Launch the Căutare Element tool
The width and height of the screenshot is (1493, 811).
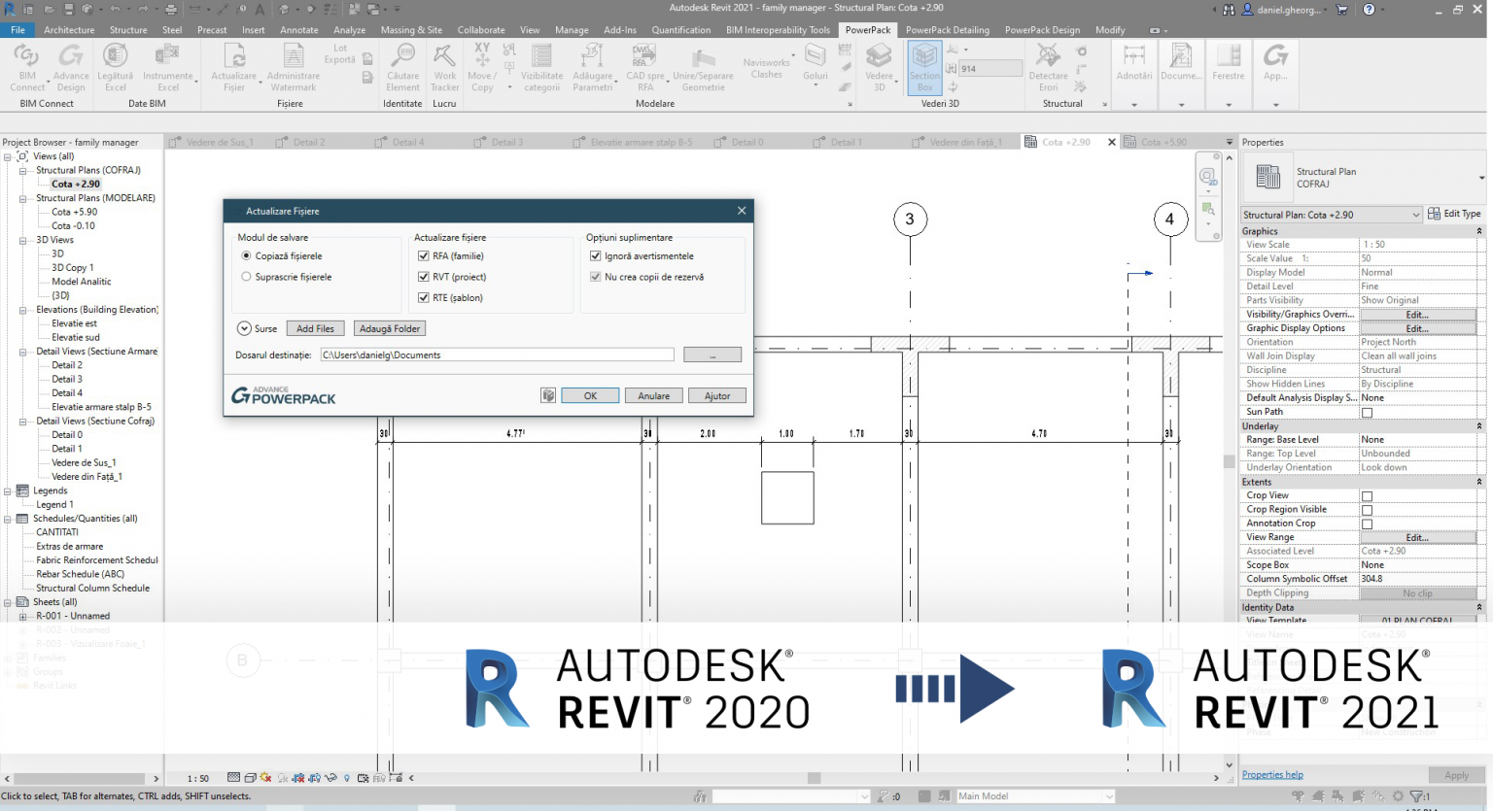(x=403, y=68)
